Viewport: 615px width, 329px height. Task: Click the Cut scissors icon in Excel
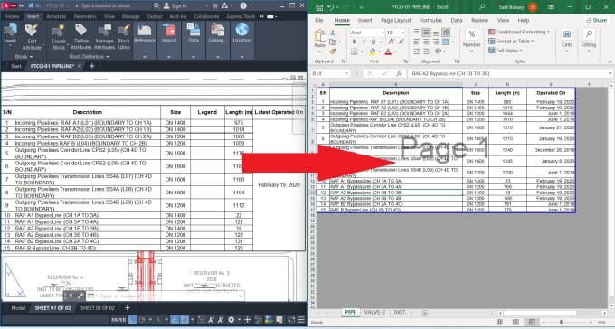tap(333, 33)
